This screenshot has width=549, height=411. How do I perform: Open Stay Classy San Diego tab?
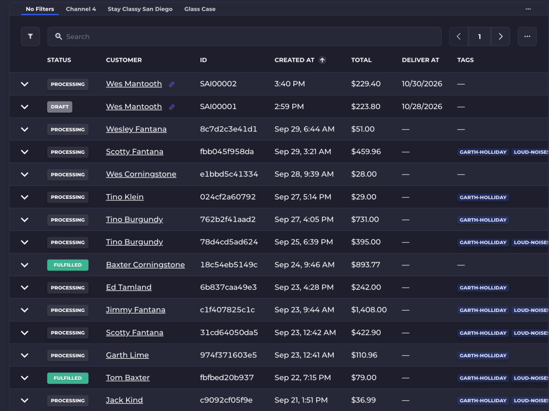(140, 9)
